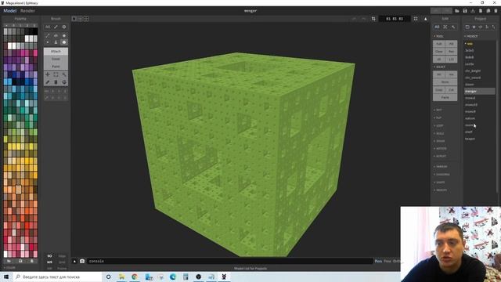Set camera to Orth mode

[x=396, y=261]
